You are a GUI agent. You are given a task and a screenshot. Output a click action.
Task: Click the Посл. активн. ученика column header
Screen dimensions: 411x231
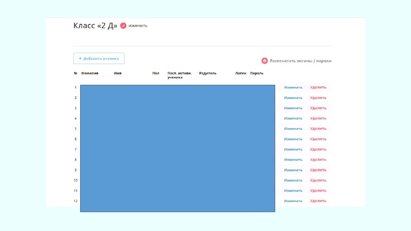179,75
